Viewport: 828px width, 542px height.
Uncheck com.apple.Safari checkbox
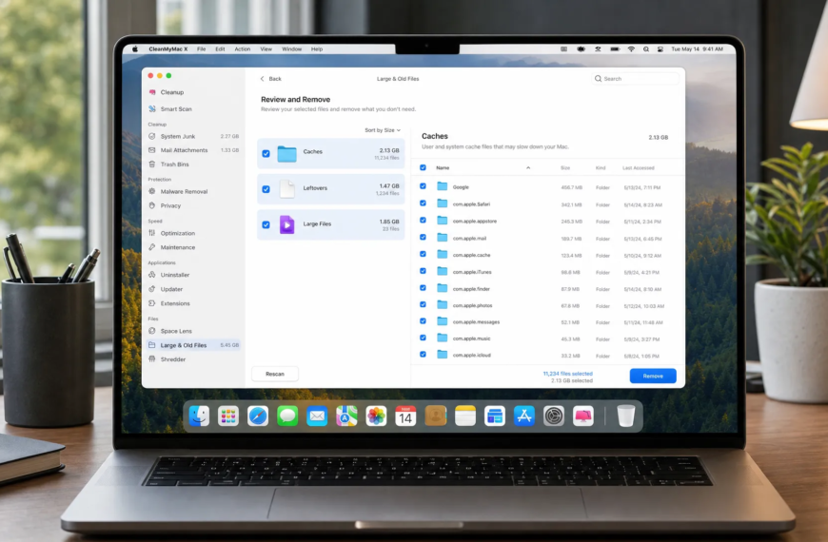tap(423, 203)
